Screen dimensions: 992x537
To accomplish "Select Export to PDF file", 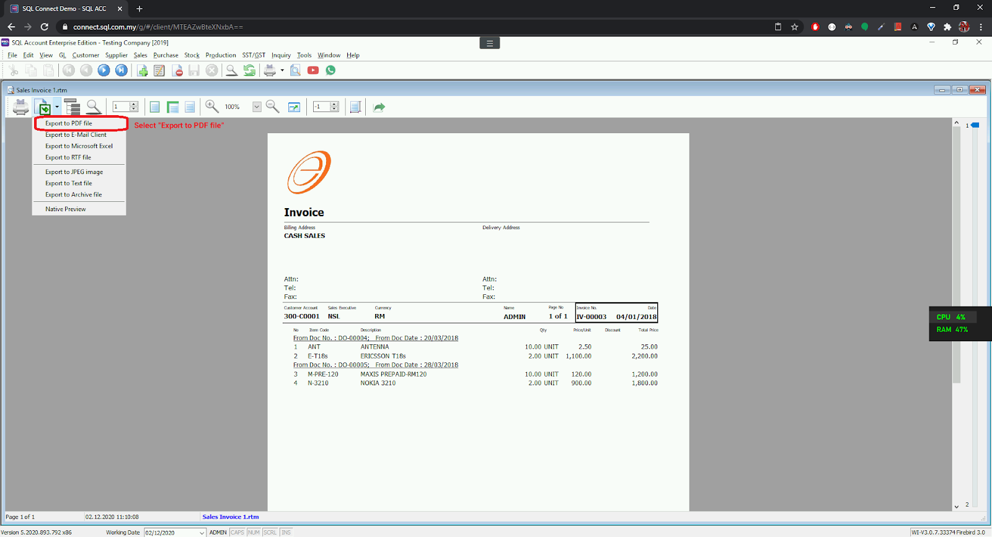I will click(69, 123).
